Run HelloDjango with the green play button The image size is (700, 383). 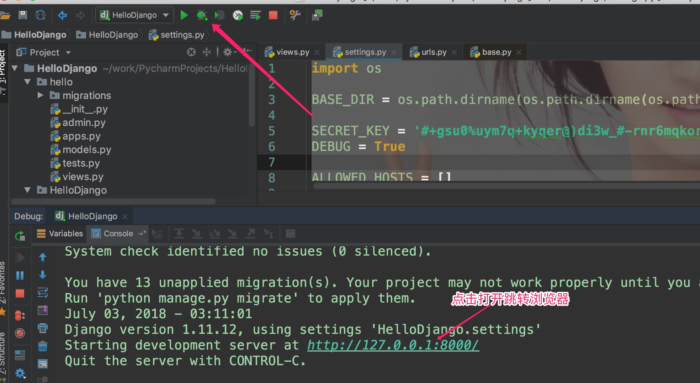pyautogui.click(x=184, y=15)
